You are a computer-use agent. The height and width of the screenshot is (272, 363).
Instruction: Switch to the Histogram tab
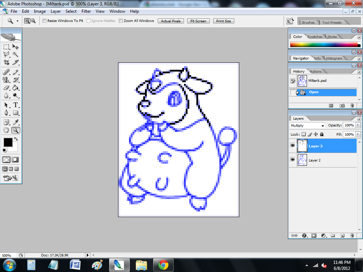click(334, 58)
